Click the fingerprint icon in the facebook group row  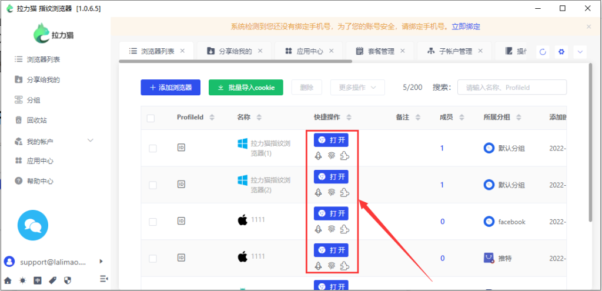tap(332, 229)
